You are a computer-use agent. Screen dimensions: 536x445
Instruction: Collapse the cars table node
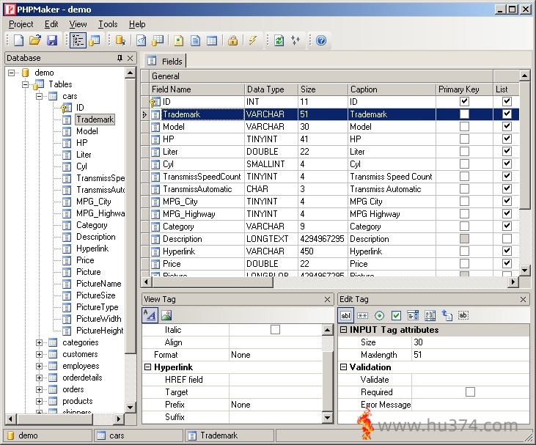39,96
